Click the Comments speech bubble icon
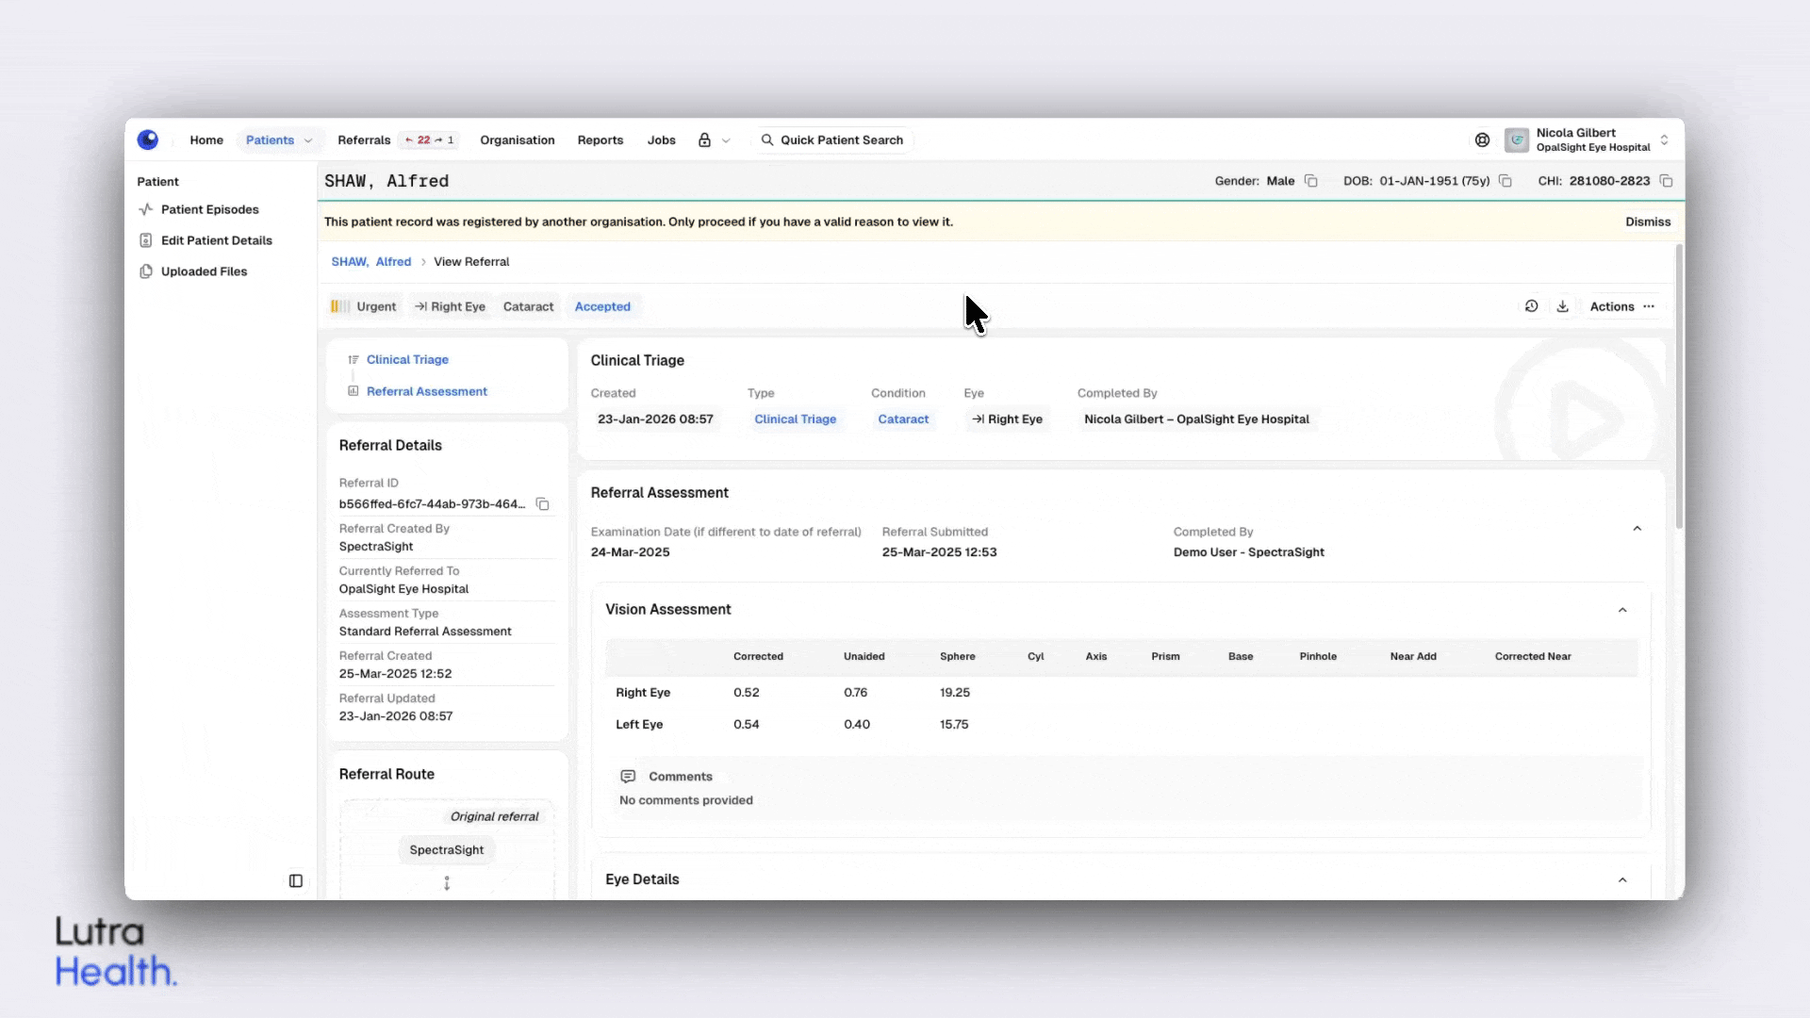The image size is (1810, 1018). [x=628, y=777]
